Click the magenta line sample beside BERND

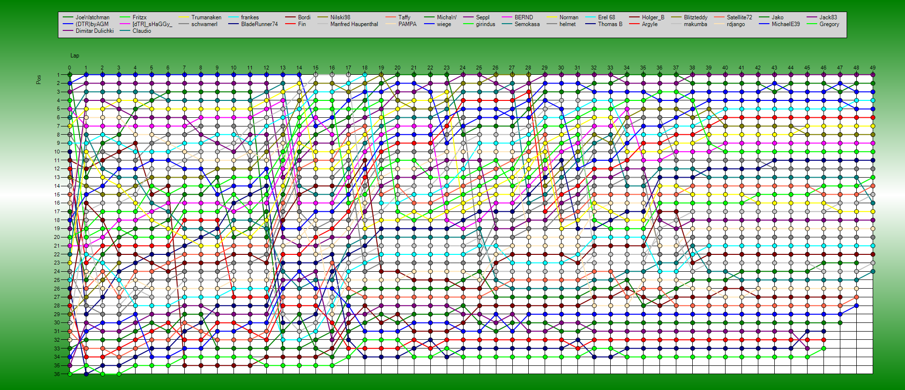(507, 17)
